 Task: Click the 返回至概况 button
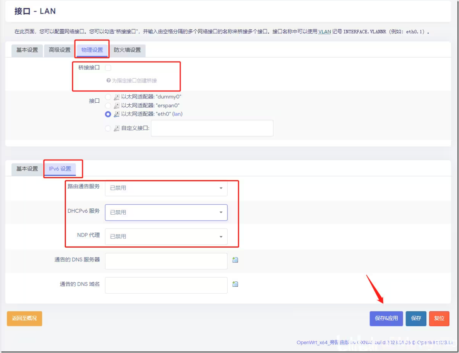[24, 319]
